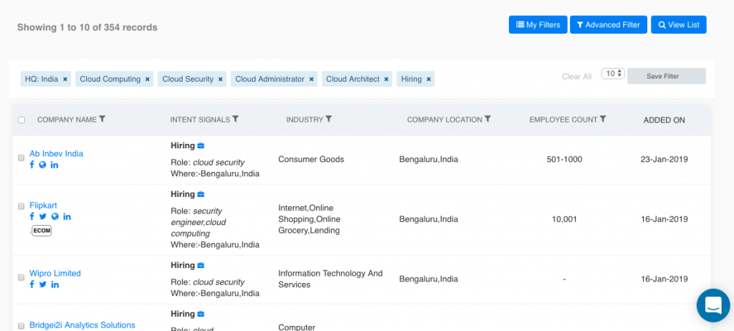Remove the Cloud Security filter tag

tap(221, 79)
